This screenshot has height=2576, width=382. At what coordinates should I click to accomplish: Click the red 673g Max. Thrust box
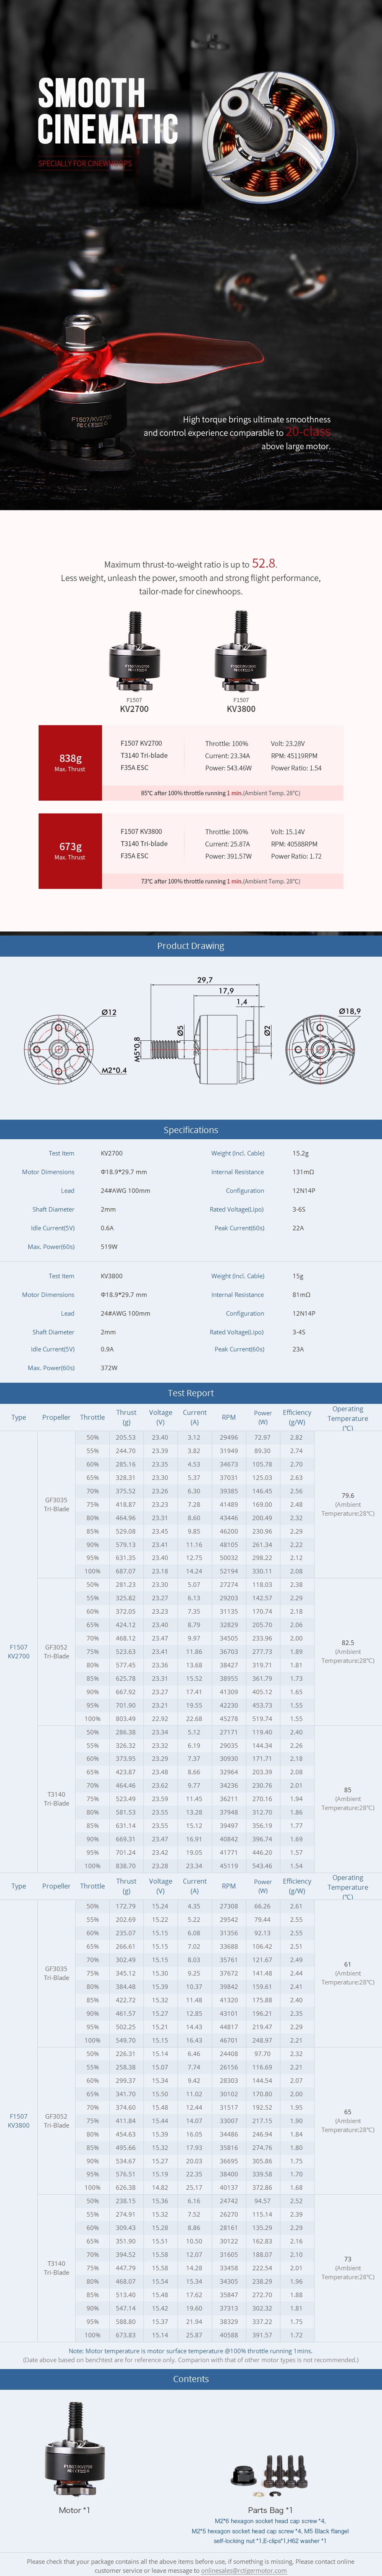(x=70, y=850)
